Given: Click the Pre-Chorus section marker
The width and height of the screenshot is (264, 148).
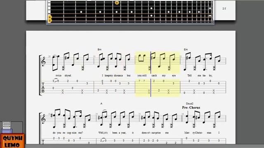Looking at the screenshot, I should pos(191,108).
